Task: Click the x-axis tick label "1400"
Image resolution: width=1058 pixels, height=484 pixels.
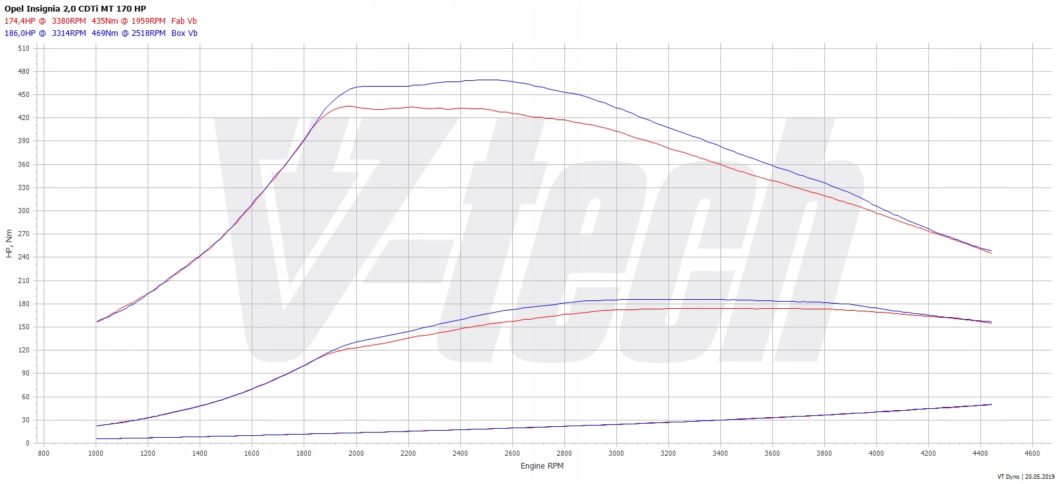Action: tap(200, 453)
